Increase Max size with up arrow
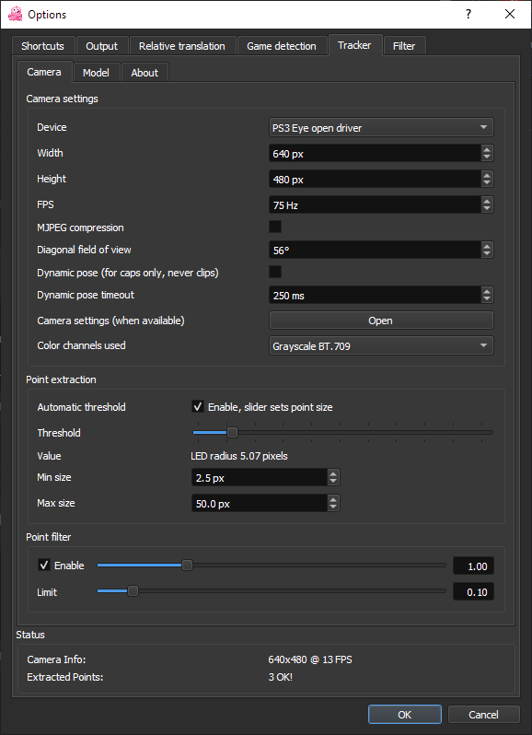Image resolution: width=532 pixels, height=735 pixels. click(333, 499)
